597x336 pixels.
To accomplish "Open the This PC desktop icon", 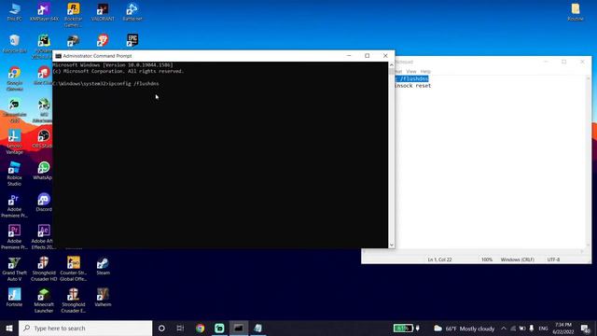I will click(x=15, y=11).
